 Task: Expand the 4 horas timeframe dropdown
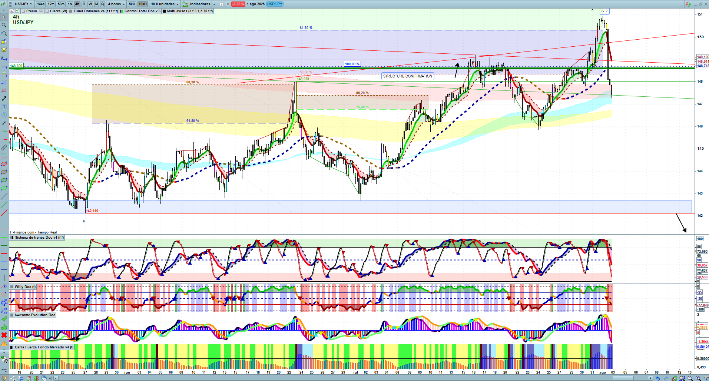(x=116, y=4)
